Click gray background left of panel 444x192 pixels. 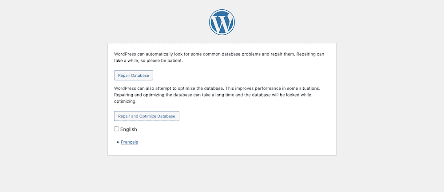[54, 99]
